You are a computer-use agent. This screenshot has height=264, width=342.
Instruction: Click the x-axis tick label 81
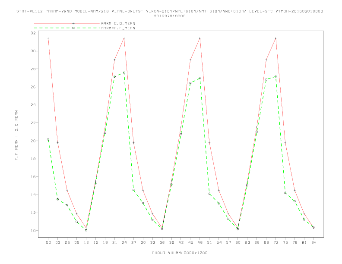pyautogui.click(x=304, y=242)
